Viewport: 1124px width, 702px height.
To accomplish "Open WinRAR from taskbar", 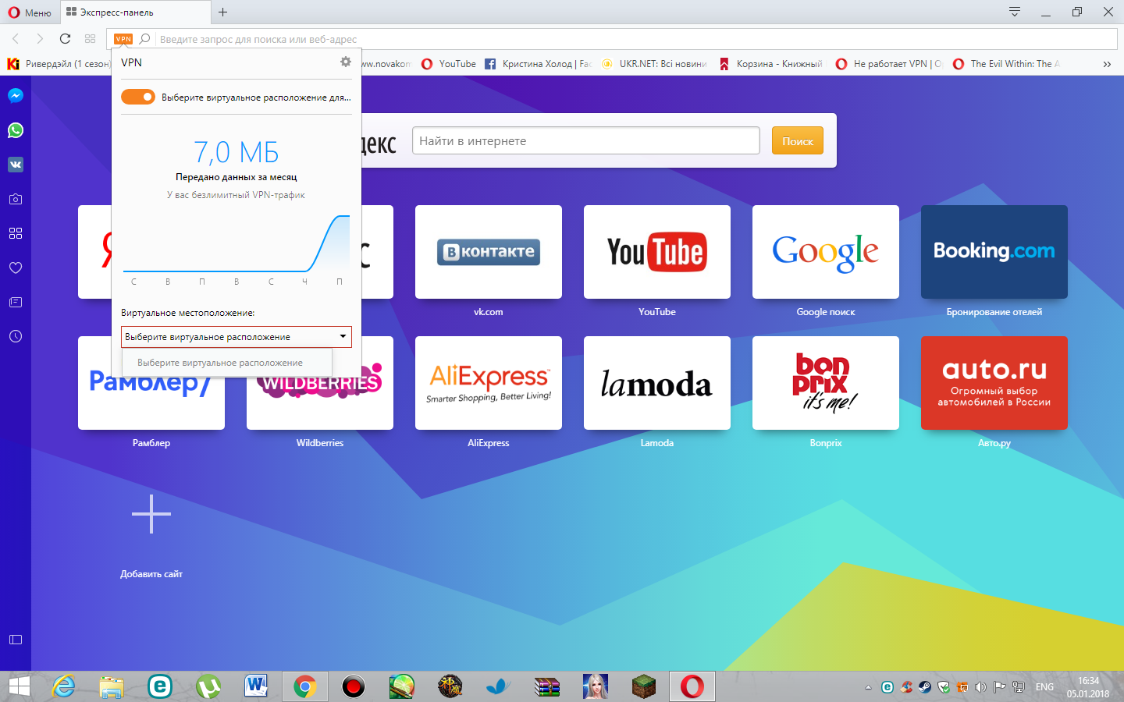I will click(547, 686).
